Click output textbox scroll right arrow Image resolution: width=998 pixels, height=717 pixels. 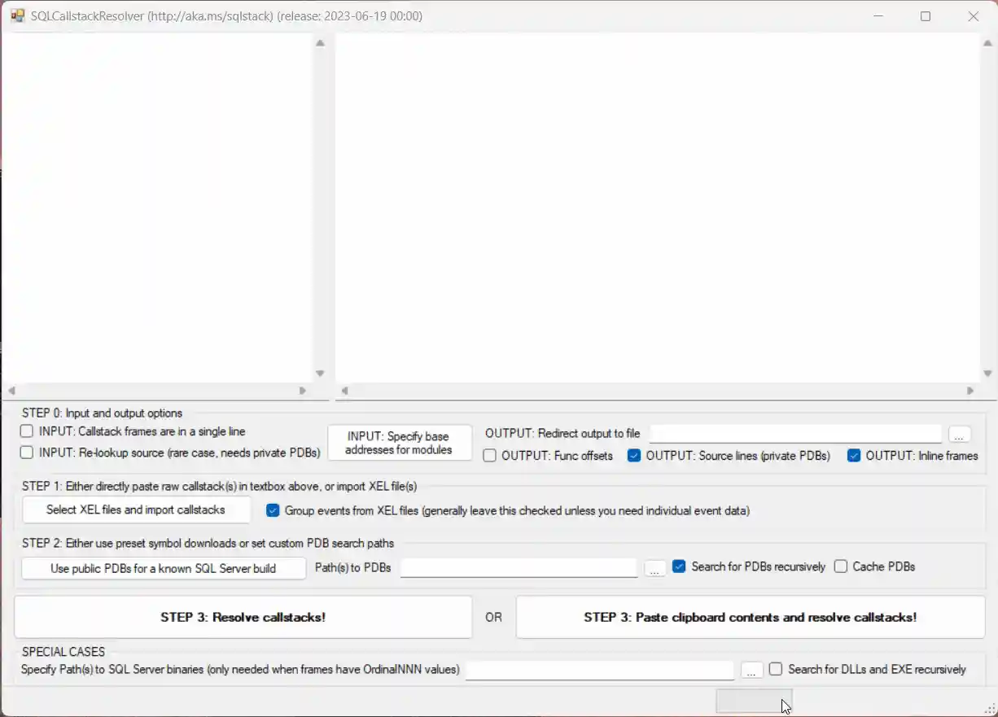coord(970,391)
